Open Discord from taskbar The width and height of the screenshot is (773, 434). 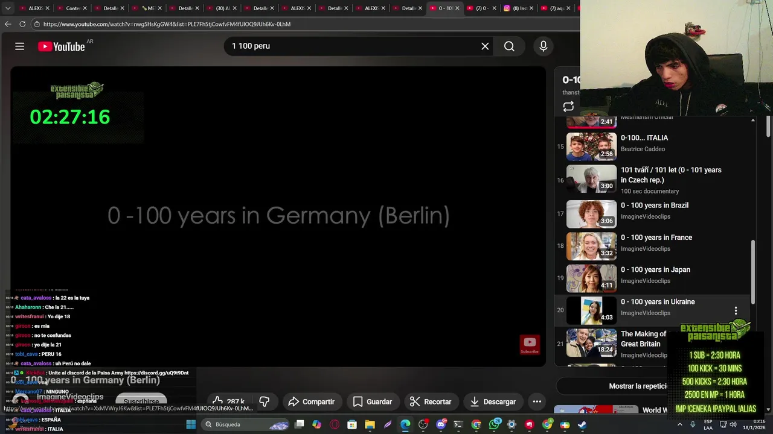point(441,424)
